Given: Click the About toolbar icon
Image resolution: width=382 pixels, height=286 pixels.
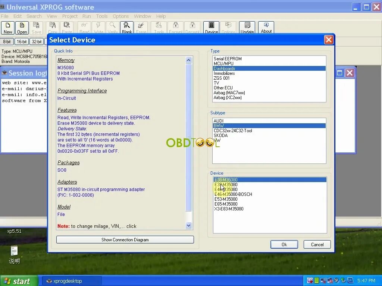Looking at the screenshot, I should (266, 28).
